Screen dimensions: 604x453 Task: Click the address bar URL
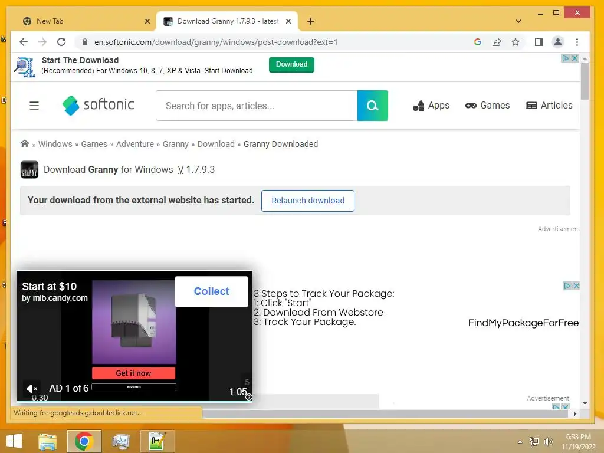click(216, 42)
